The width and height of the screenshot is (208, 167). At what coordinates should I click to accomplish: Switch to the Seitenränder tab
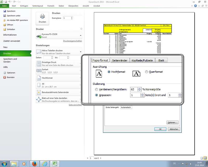click(x=120, y=61)
